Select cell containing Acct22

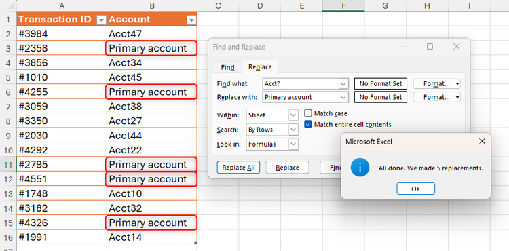[x=152, y=150]
